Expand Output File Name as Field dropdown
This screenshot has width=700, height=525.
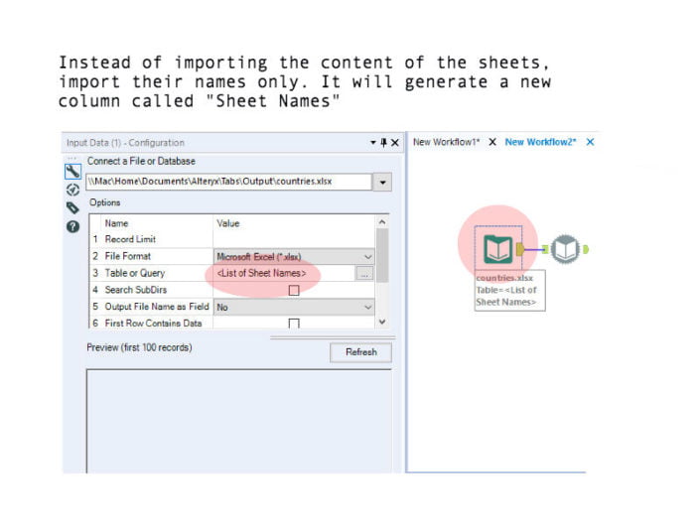click(367, 308)
